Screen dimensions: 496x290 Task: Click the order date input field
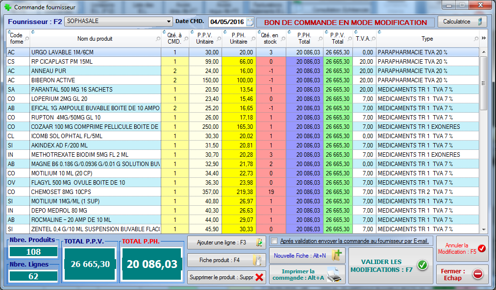click(x=226, y=22)
